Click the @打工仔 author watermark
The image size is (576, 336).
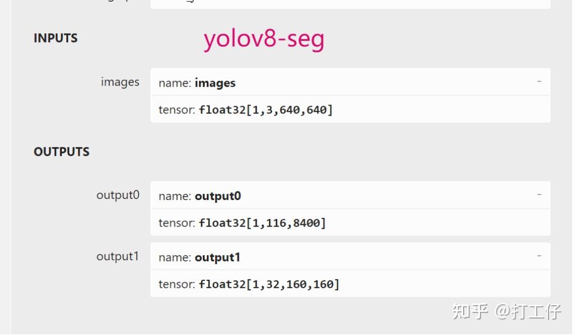tap(528, 311)
